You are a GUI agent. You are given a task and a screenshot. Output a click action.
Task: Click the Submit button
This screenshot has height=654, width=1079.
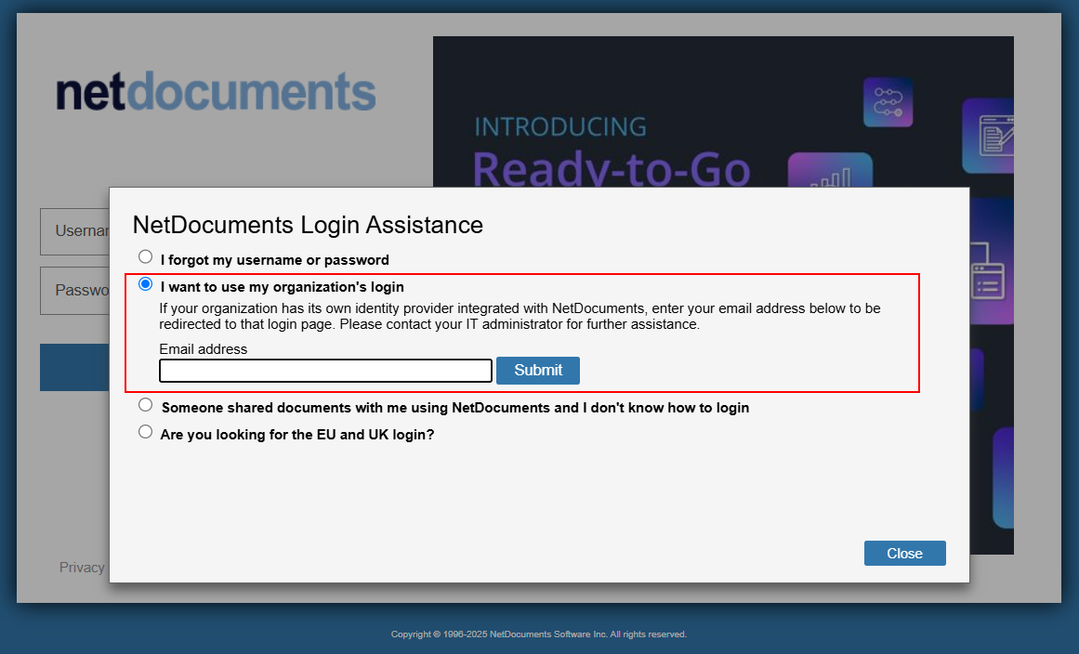[538, 371]
